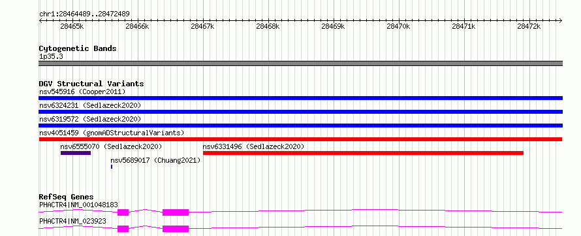Click the small blue nsv5689017 variant marker
This screenshot has width=581, height=236.
click(x=112, y=167)
